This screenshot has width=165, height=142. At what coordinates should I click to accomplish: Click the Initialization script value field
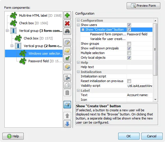[x=140, y=77]
